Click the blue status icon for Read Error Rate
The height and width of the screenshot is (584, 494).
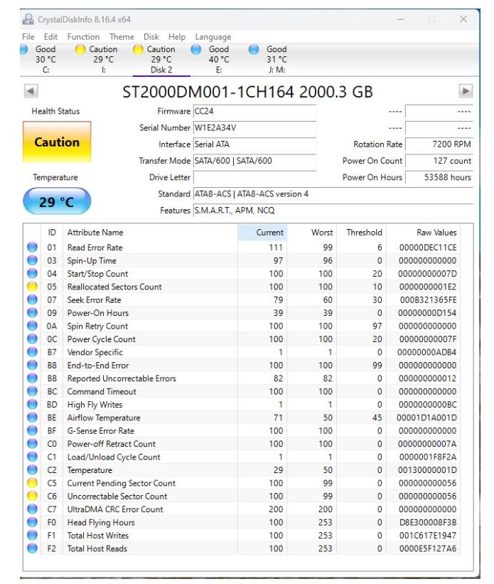click(32, 248)
